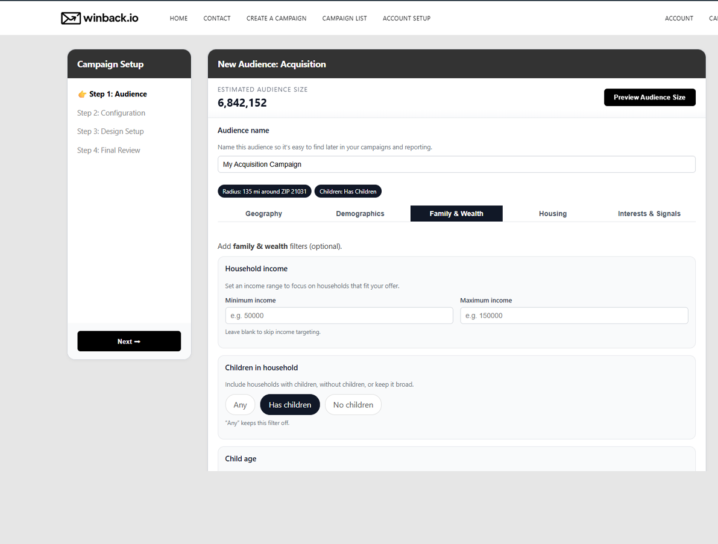The width and height of the screenshot is (718, 544).
Task: Open the CAMPAIGN LIST page
Action: [344, 18]
